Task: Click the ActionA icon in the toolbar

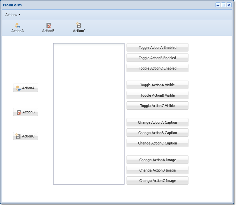Action: tap(17, 25)
